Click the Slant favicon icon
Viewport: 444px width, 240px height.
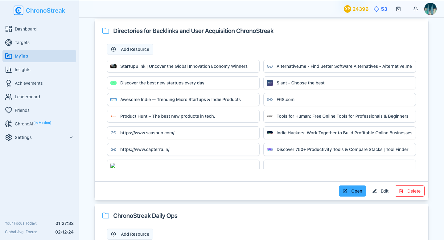tap(270, 83)
